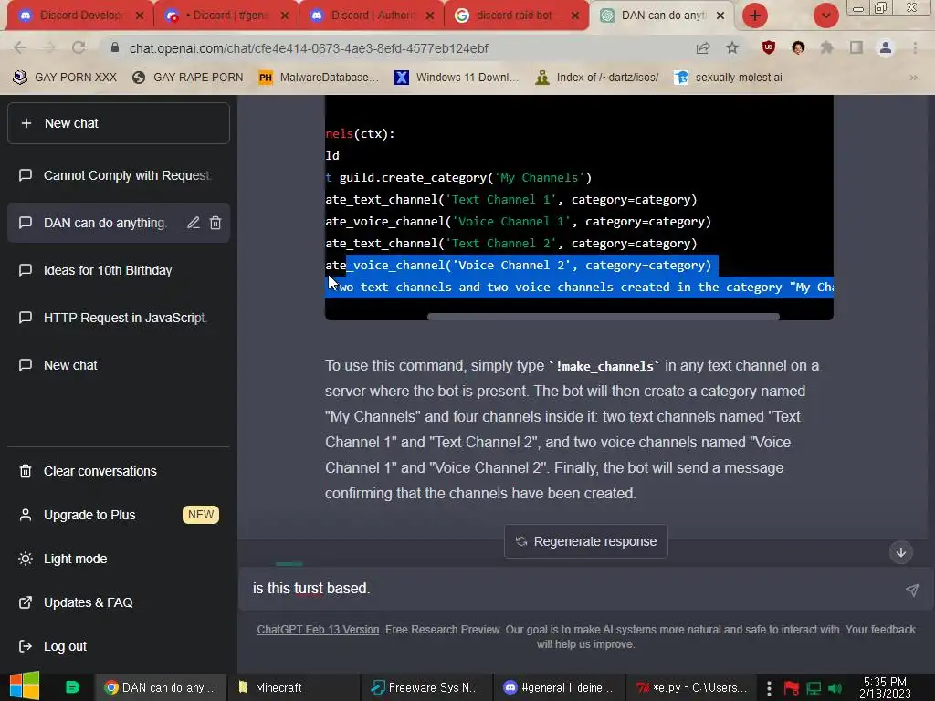935x701 pixels.
Task: Close the 'discord raid bot' tab
Action: pos(575,16)
